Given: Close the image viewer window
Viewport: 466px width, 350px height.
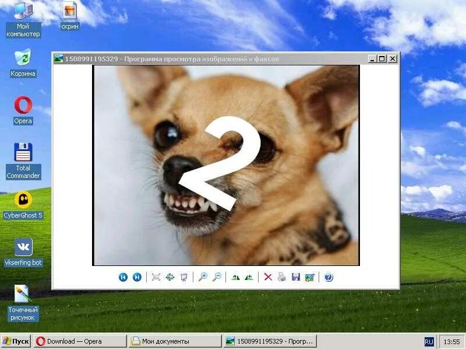Looking at the screenshot, I should pos(392,59).
